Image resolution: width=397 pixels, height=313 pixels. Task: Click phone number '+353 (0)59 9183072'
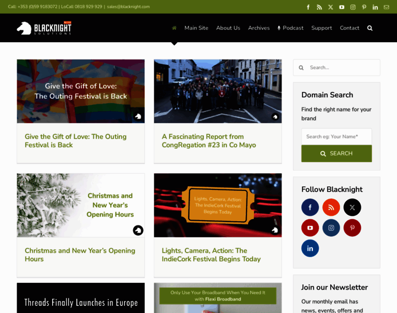coord(38,7)
